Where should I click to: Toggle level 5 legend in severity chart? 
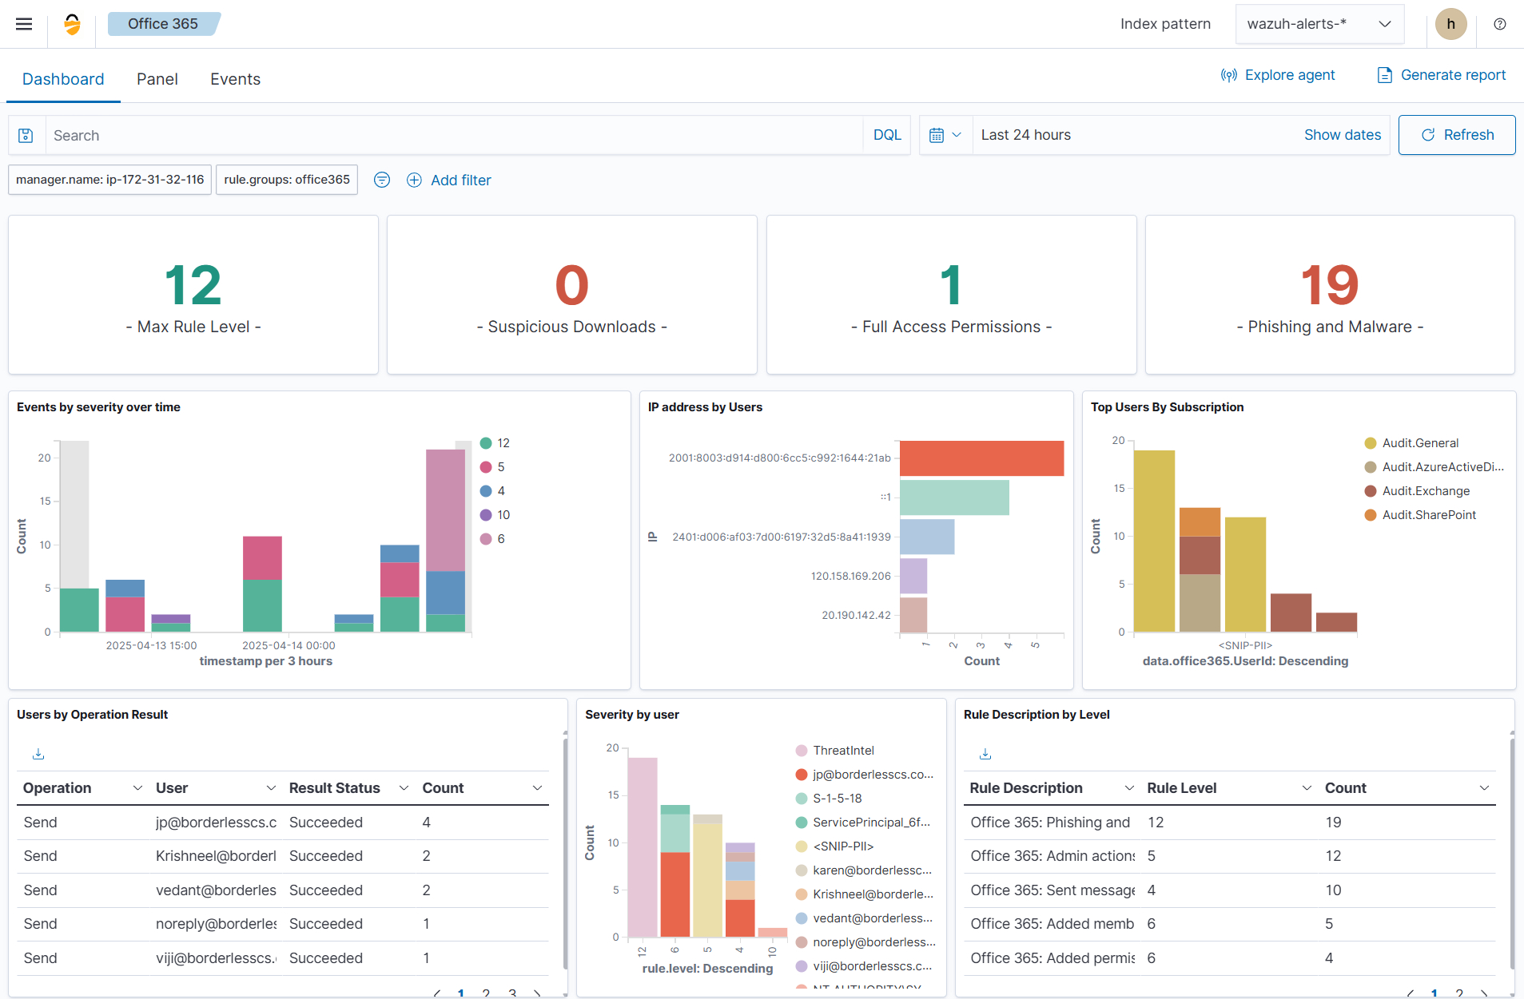[x=492, y=467]
